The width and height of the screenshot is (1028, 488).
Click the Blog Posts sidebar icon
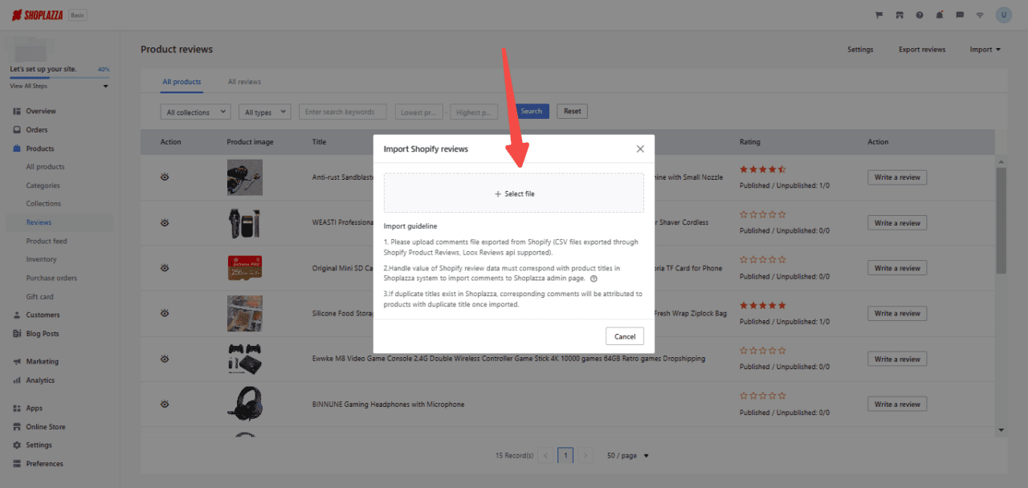tap(17, 334)
